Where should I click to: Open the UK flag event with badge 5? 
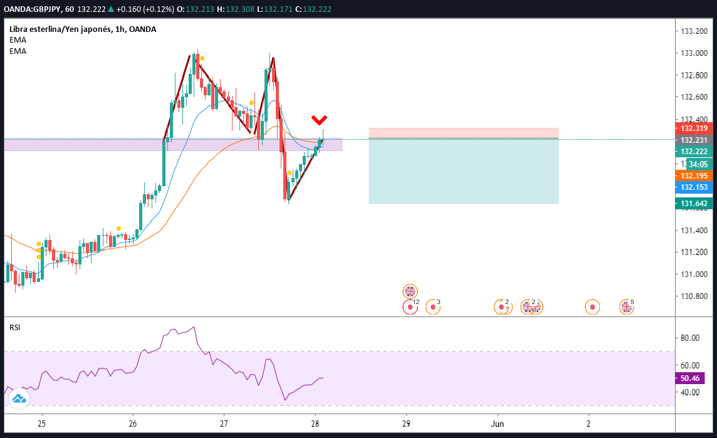coord(627,307)
